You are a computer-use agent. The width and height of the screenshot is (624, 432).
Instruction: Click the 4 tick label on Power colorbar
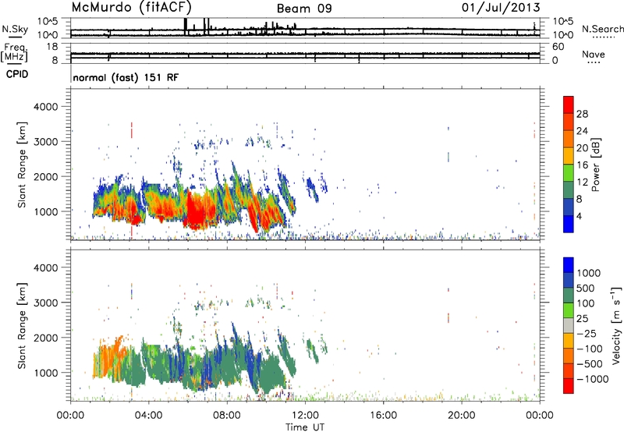click(579, 216)
